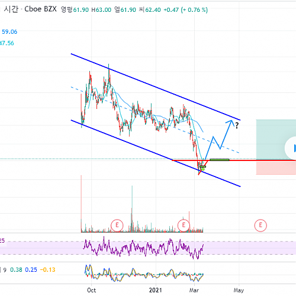This screenshot has width=296, height=296.
Task: Click the MACD histogram value -0.13
Action: pyautogui.click(x=47, y=270)
